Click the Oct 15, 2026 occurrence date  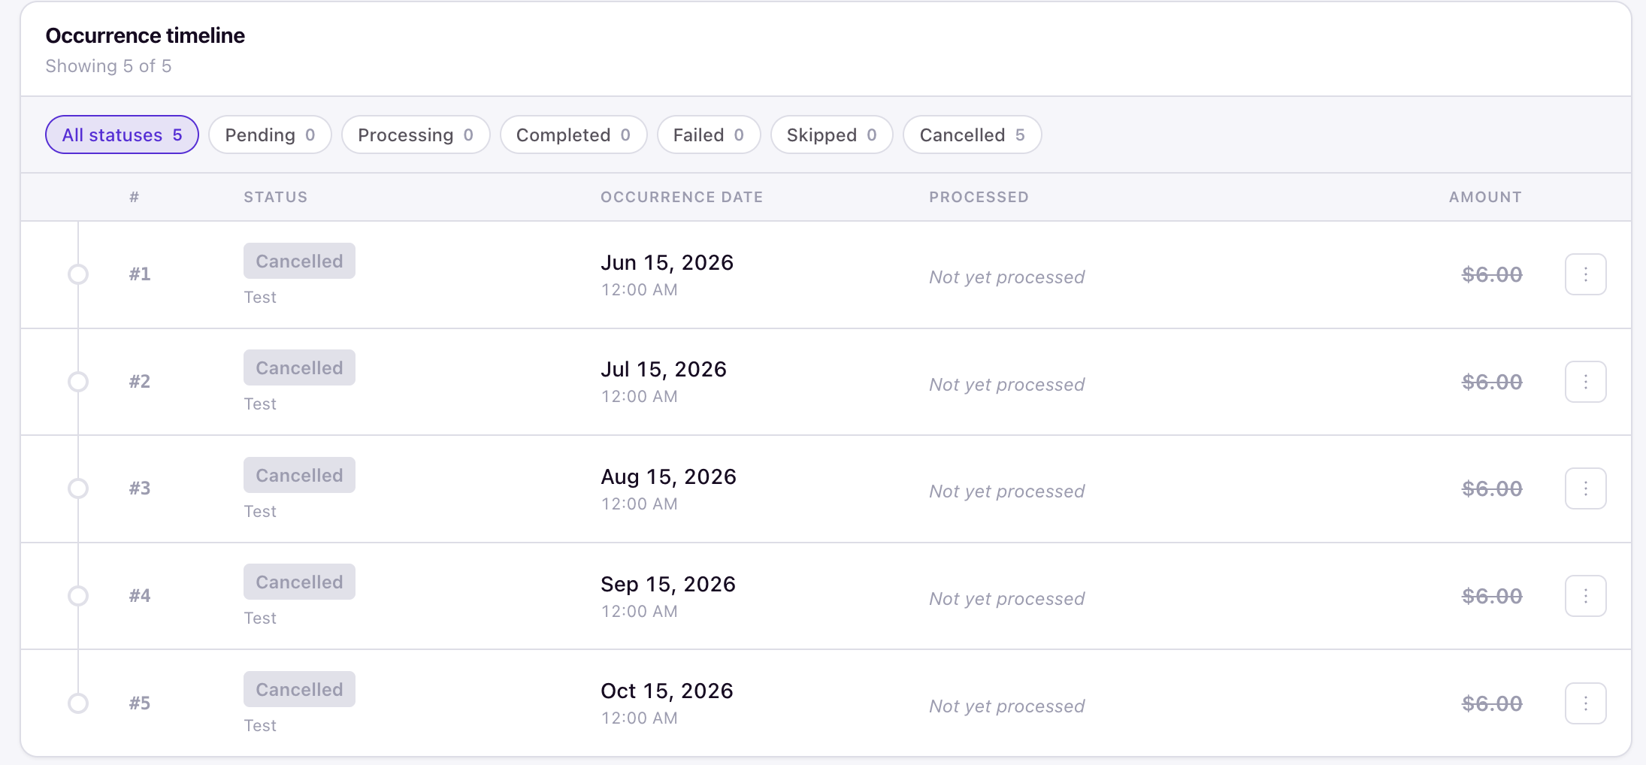(667, 691)
